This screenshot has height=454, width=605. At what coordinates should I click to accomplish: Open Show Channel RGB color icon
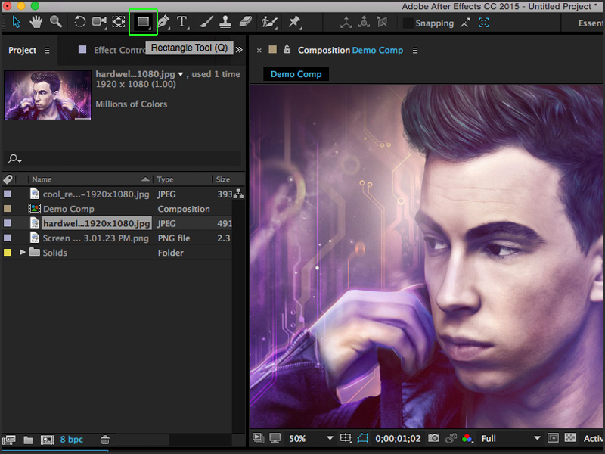point(467,438)
